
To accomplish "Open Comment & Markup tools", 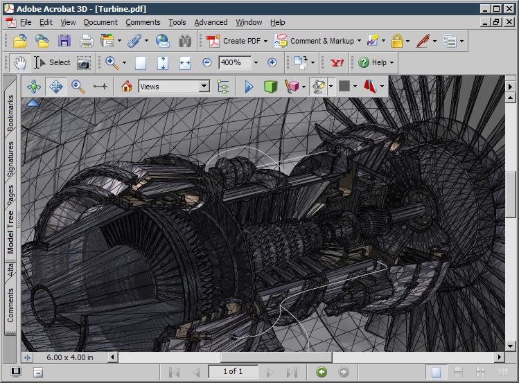I will pyautogui.click(x=317, y=41).
